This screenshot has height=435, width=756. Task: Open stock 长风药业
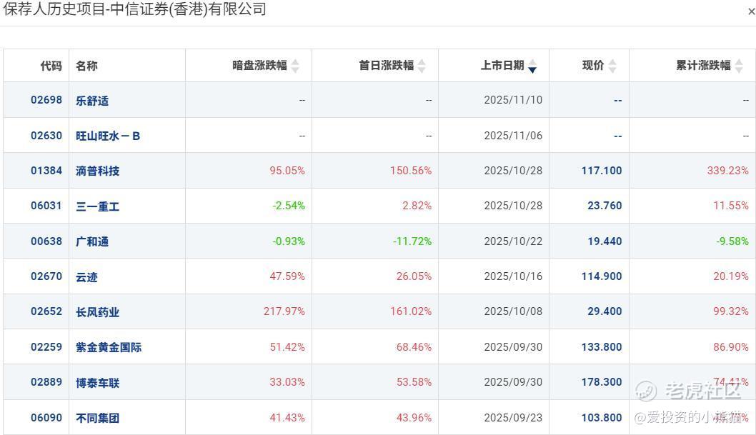[97, 312]
